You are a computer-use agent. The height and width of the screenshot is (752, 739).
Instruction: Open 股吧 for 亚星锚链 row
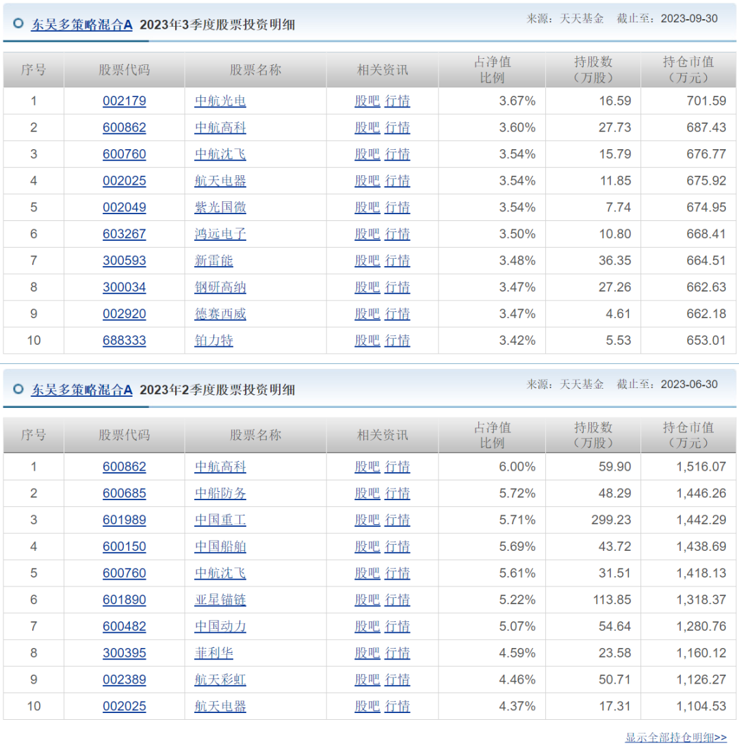pyautogui.click(x=367, y=600)
